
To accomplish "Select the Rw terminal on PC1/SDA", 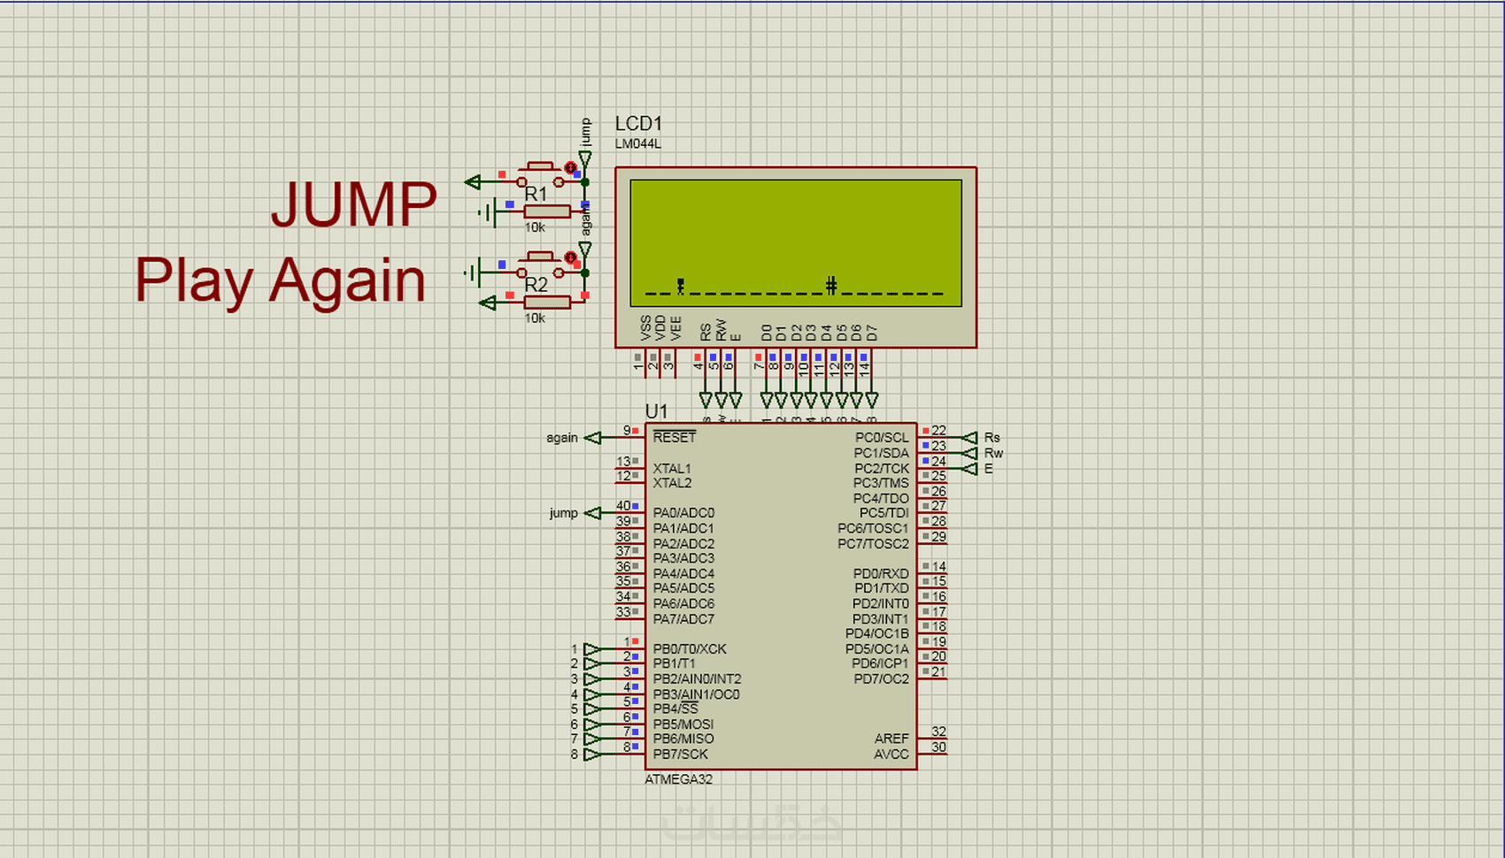I will click(x=969, y=453).
